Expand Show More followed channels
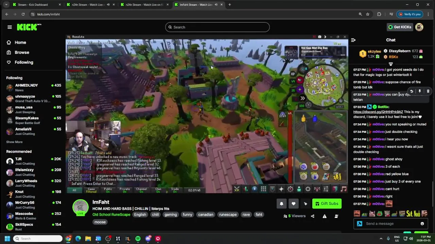Image resolution: width=435 pixels, height=244 pixels. (x=14, y=142)
